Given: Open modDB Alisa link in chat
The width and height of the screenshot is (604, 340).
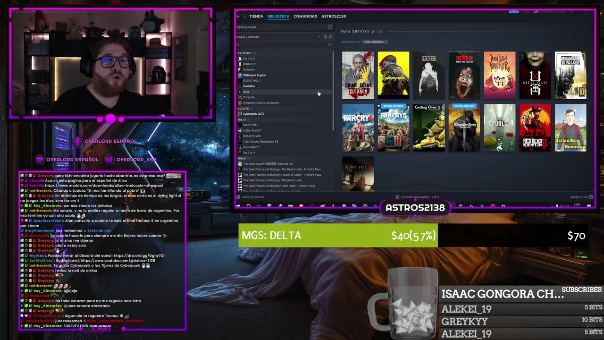Looking at the screenshot, I should (x=104, y=186).
